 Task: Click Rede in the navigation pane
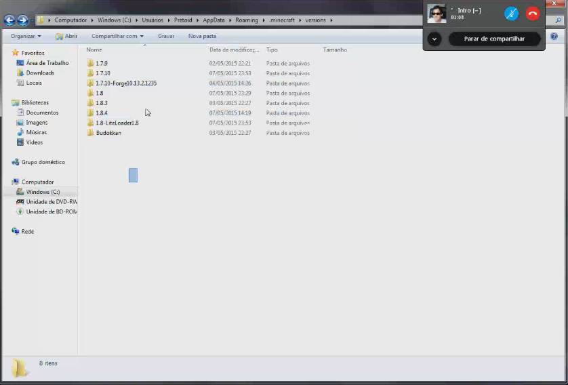click(28, 231)
